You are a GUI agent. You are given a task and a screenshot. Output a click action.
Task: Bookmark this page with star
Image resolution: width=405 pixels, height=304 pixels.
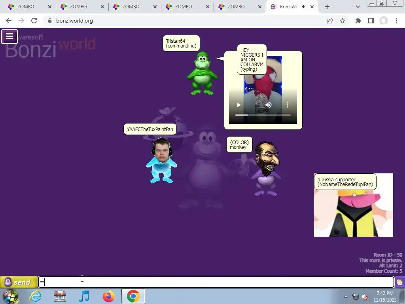click(x=343, y=21)
